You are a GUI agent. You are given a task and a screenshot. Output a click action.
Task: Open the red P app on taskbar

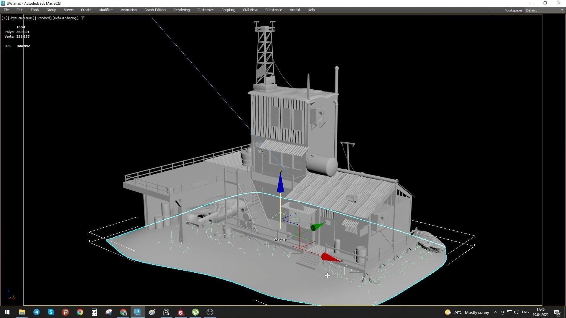coord(65,312)
